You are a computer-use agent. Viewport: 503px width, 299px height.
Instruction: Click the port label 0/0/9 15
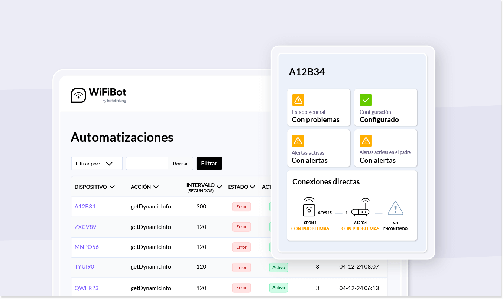[325, 213]
